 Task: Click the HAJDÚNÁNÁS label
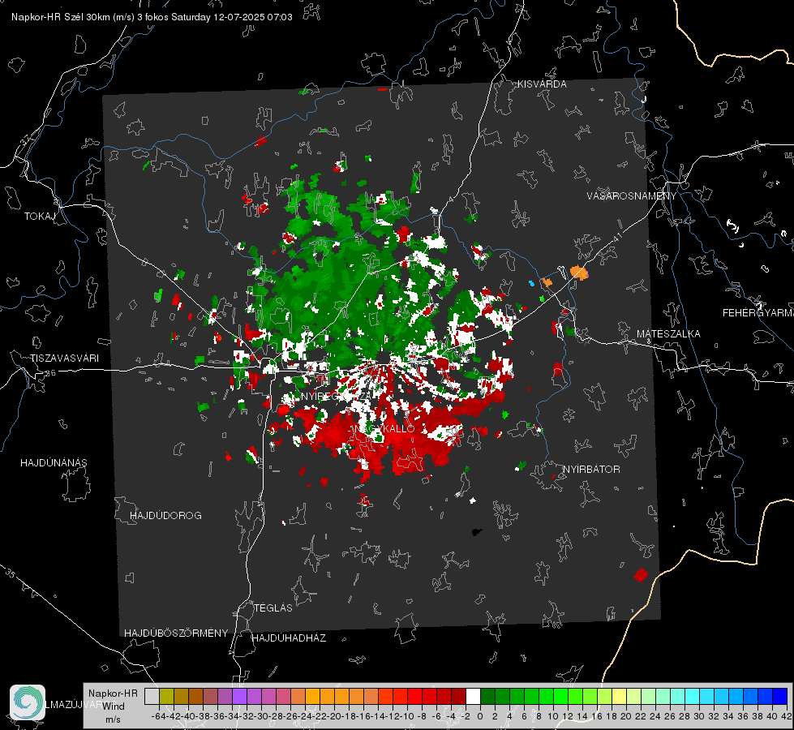pyautogui.click(x=54, y=463)
